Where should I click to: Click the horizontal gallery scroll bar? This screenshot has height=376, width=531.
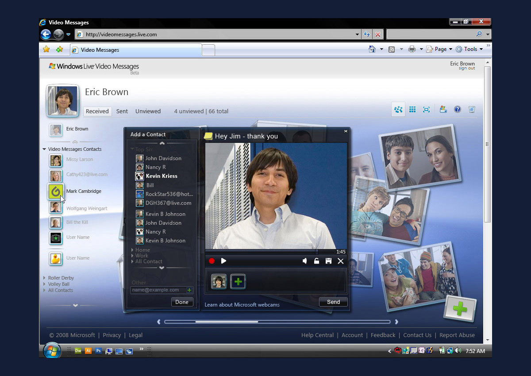(277, 322)
